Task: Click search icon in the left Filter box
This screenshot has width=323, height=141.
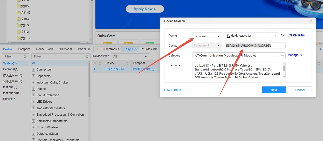Action: (25, 56)
